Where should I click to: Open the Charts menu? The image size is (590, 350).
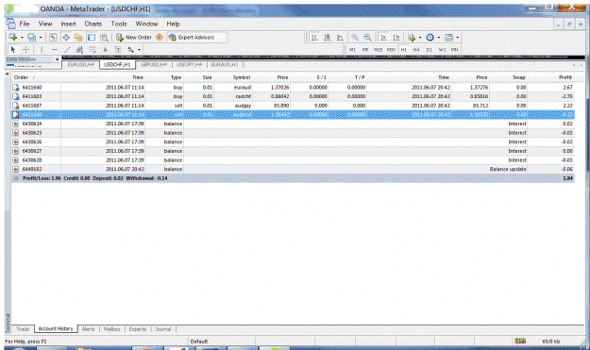tap(93, 24)
